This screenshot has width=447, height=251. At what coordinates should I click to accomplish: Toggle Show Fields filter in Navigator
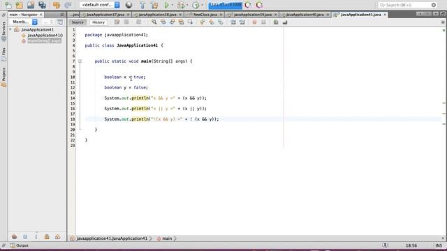[x=25, y=237]
